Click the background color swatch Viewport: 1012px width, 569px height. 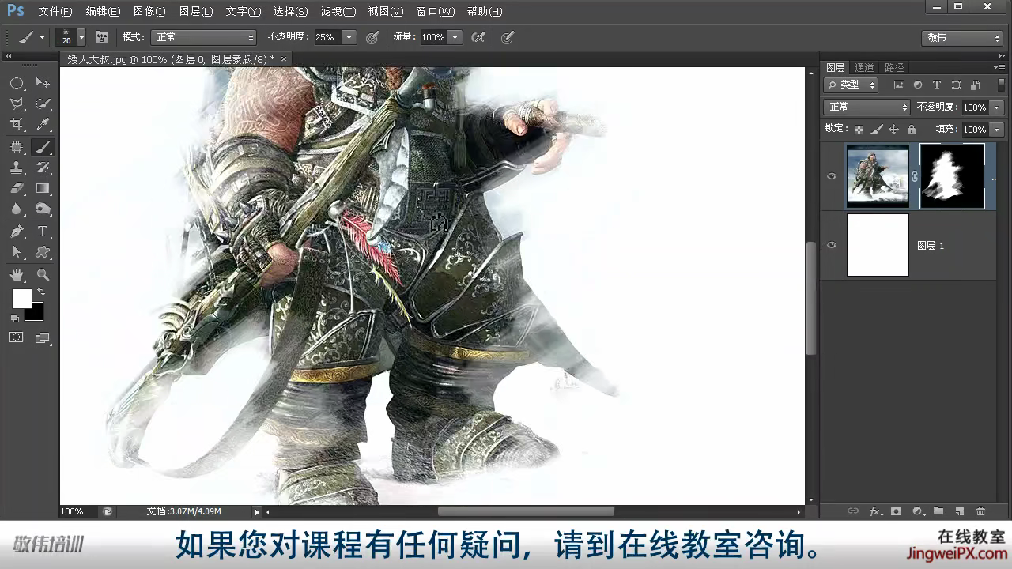[x=36, y=312]
